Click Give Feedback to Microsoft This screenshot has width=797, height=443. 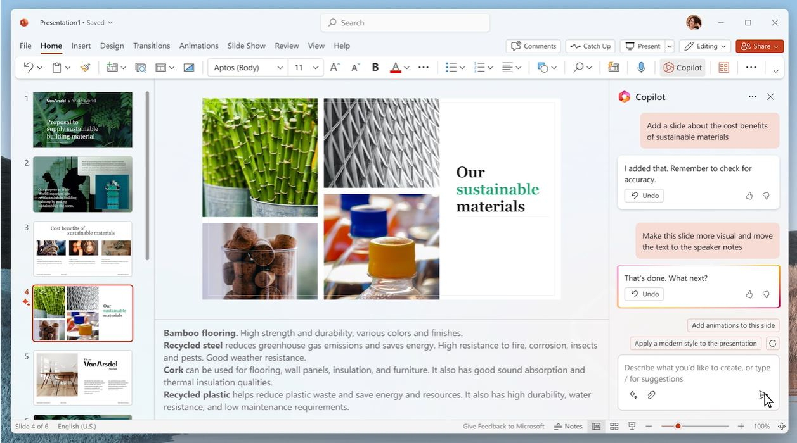(503, 427)
